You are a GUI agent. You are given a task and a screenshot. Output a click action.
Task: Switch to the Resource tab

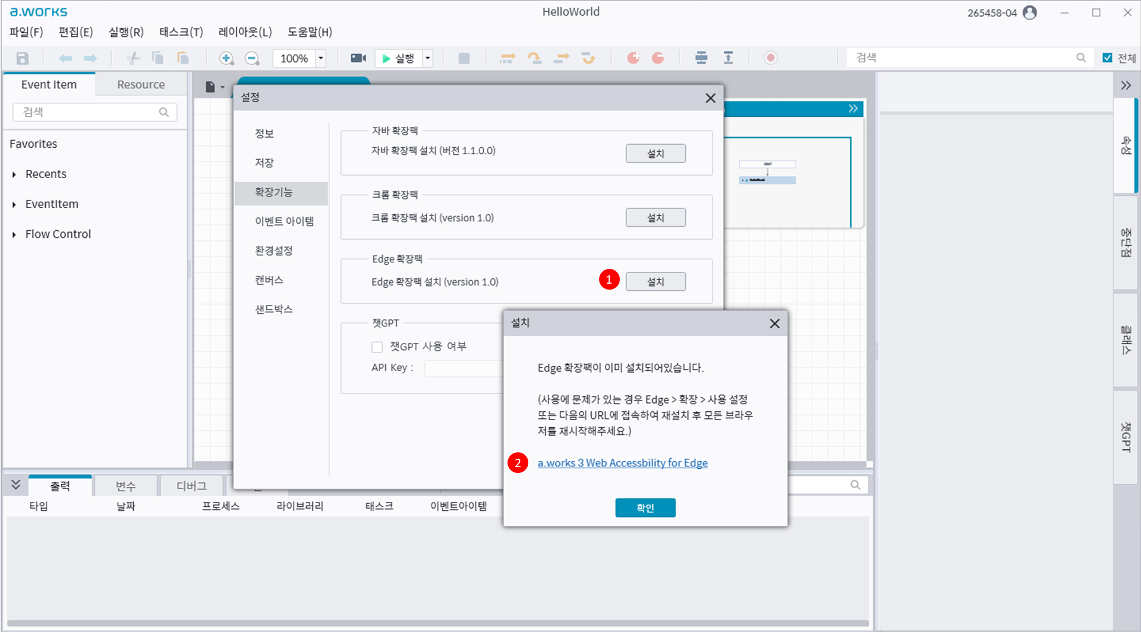[141, 85]
